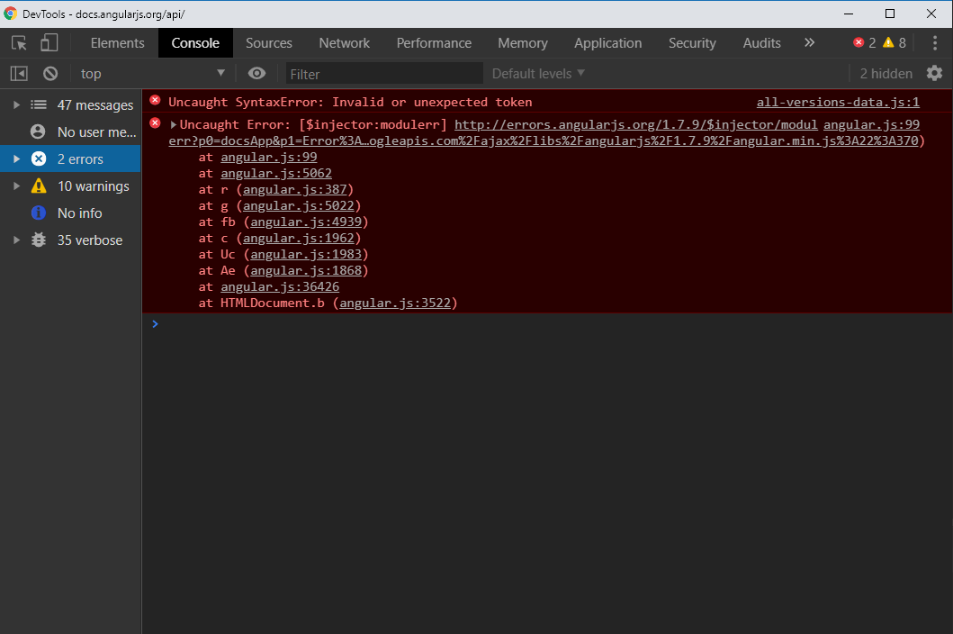Open the angular.js:1983 stack link
Image resolution: width=953 pixels, height=634 pixels.
(x=306, y=254)
